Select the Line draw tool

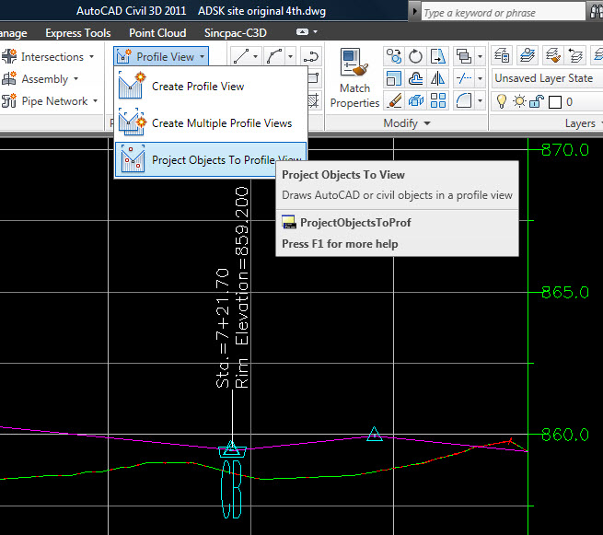point(241,56)
